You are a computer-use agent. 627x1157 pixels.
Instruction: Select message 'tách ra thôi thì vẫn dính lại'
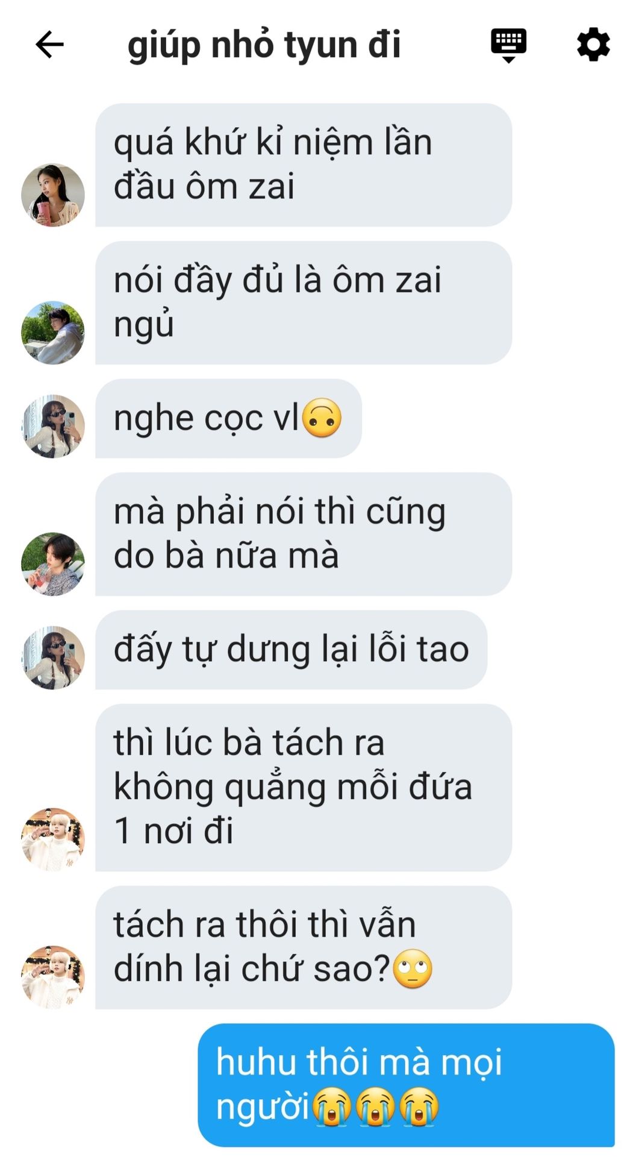(304, 947)
